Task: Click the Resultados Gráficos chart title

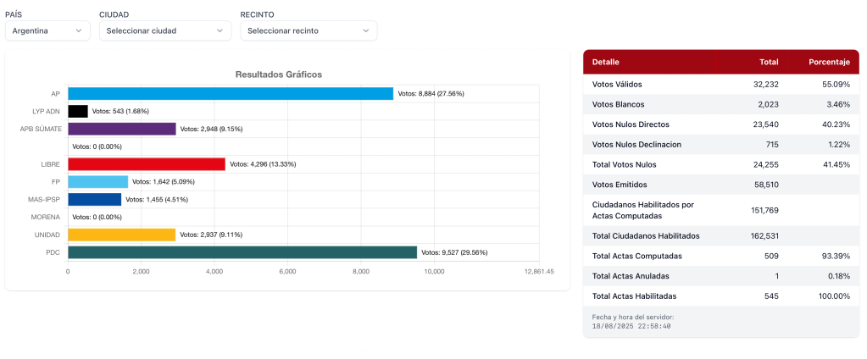Action: point(278,75)
